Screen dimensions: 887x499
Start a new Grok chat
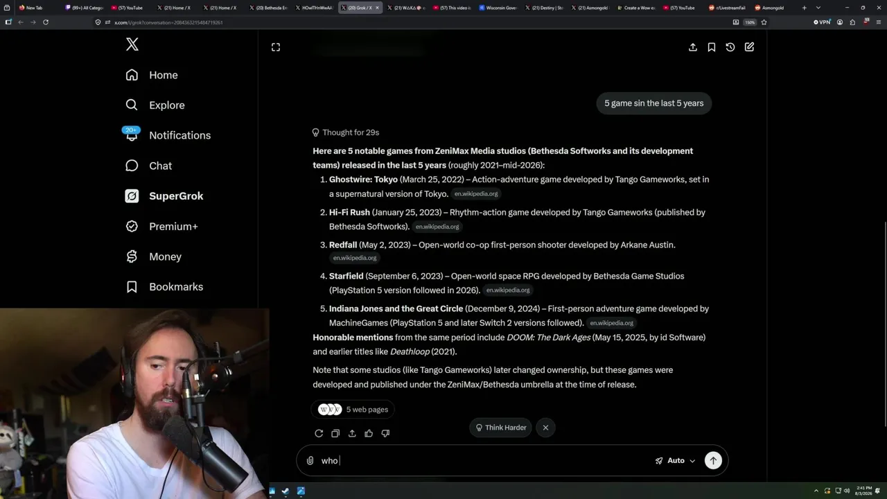749,47
